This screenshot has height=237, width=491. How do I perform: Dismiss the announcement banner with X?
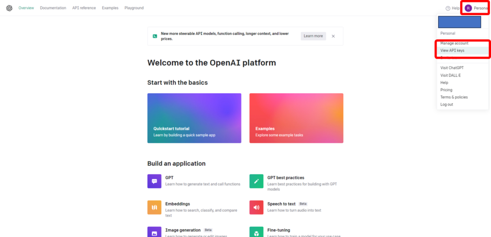click(x=333, y=36)
